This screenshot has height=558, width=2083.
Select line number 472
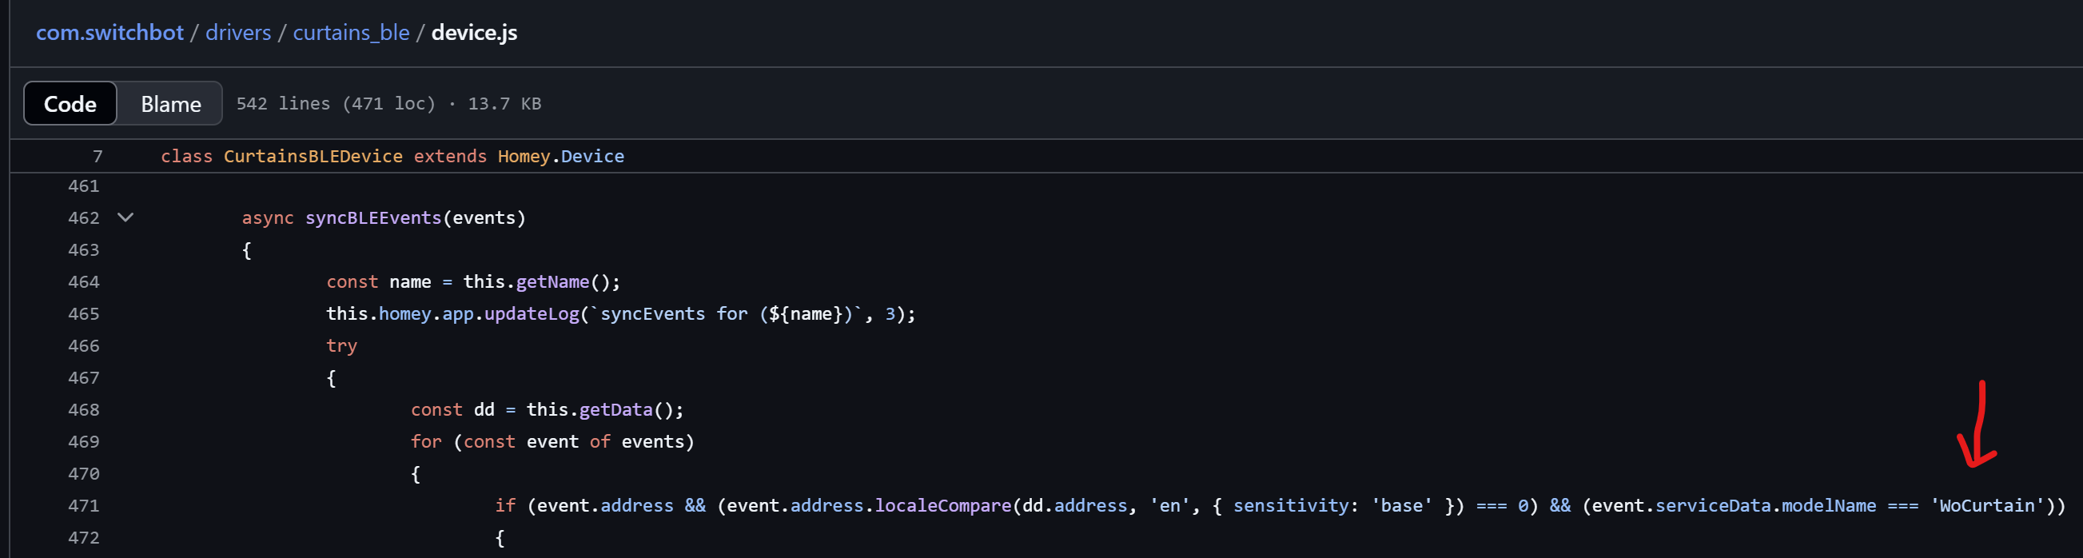83,537
